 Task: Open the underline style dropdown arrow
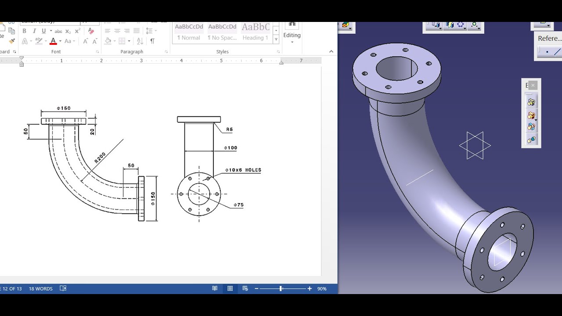pos(50,31)
